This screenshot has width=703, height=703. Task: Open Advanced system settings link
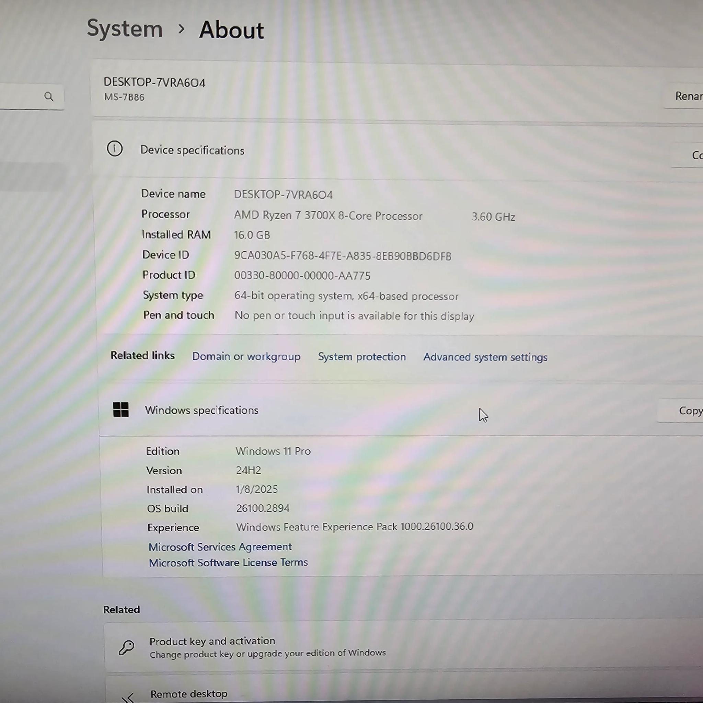[x=485, y=357]
